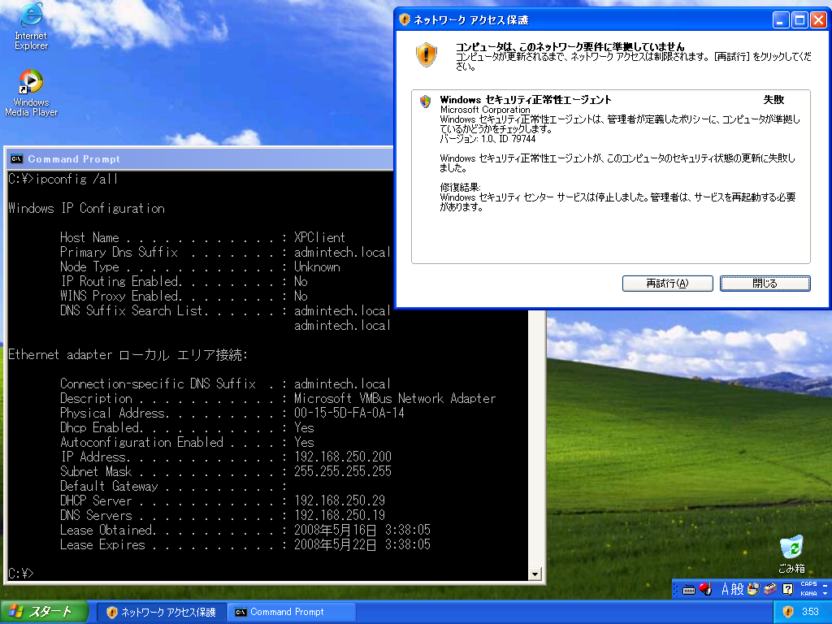This screenshot has height=624, width=832.
Task: Open the スタート menu
Action: (x=44, y=612)
